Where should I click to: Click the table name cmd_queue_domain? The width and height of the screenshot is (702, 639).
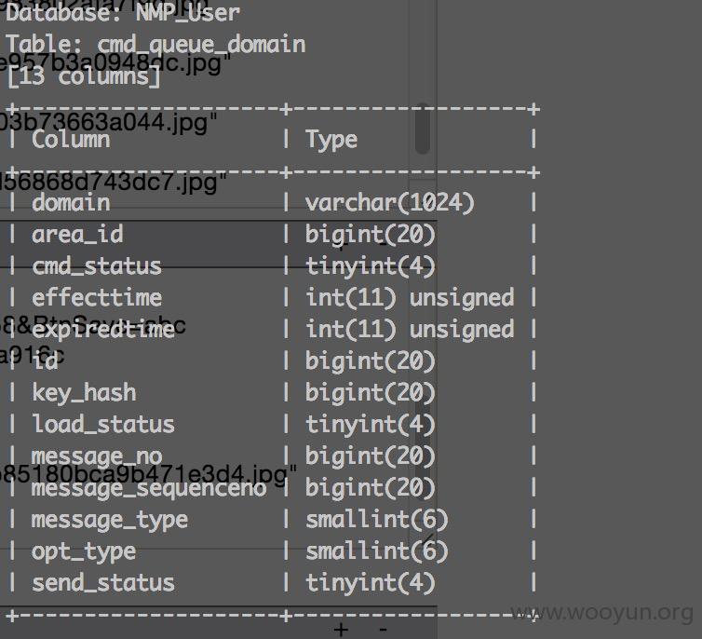click(201, 45)
